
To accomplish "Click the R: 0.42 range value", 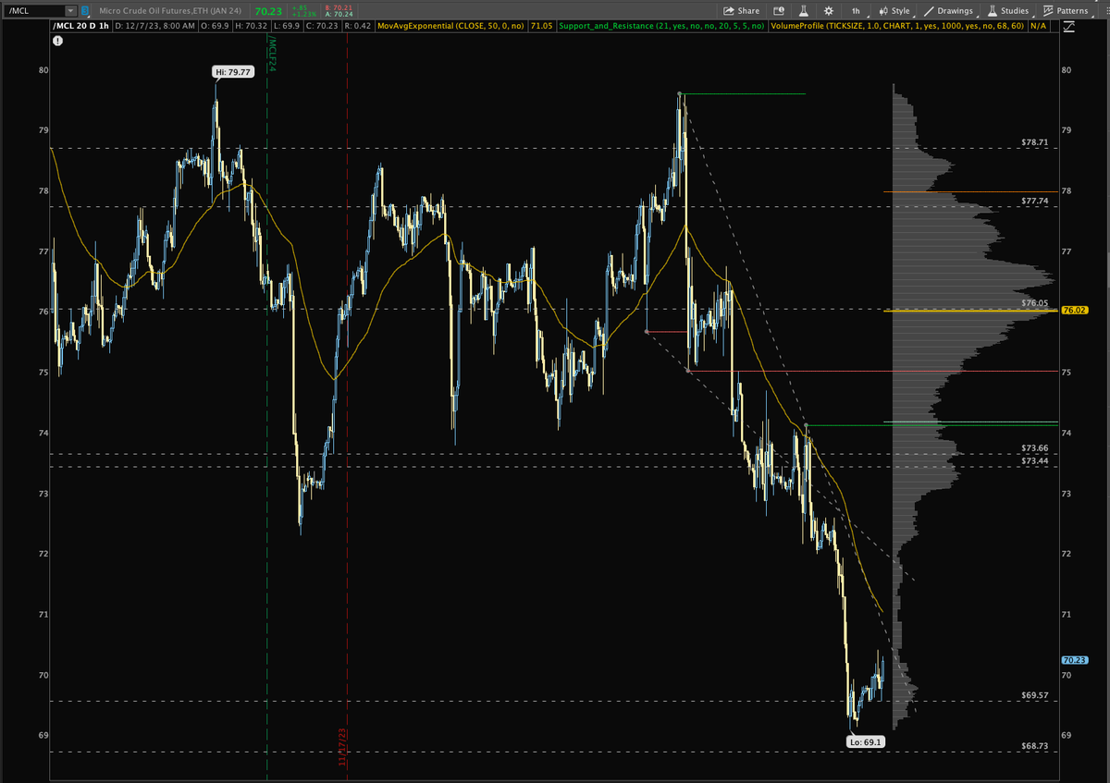I will pos(357,27).
